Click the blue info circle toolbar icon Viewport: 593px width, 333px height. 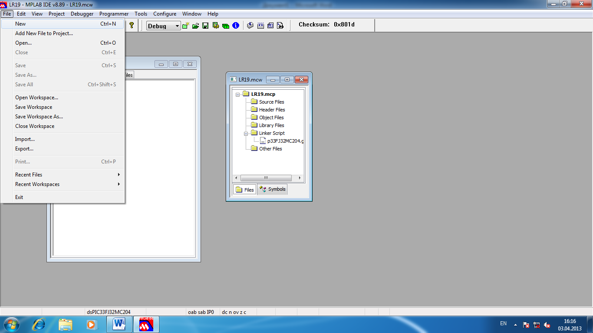coord(236,26)
